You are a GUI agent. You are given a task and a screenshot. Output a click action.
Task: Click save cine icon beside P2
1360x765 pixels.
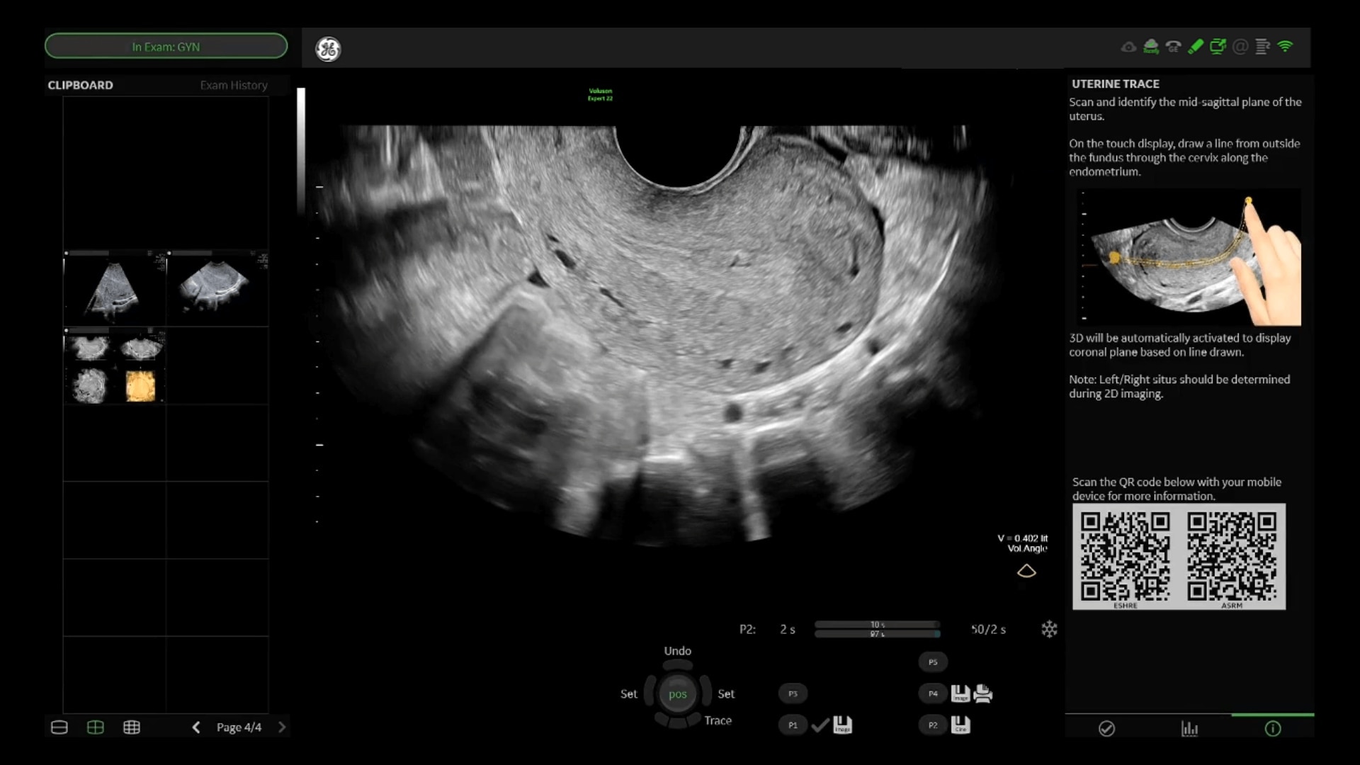click(960, 725)
